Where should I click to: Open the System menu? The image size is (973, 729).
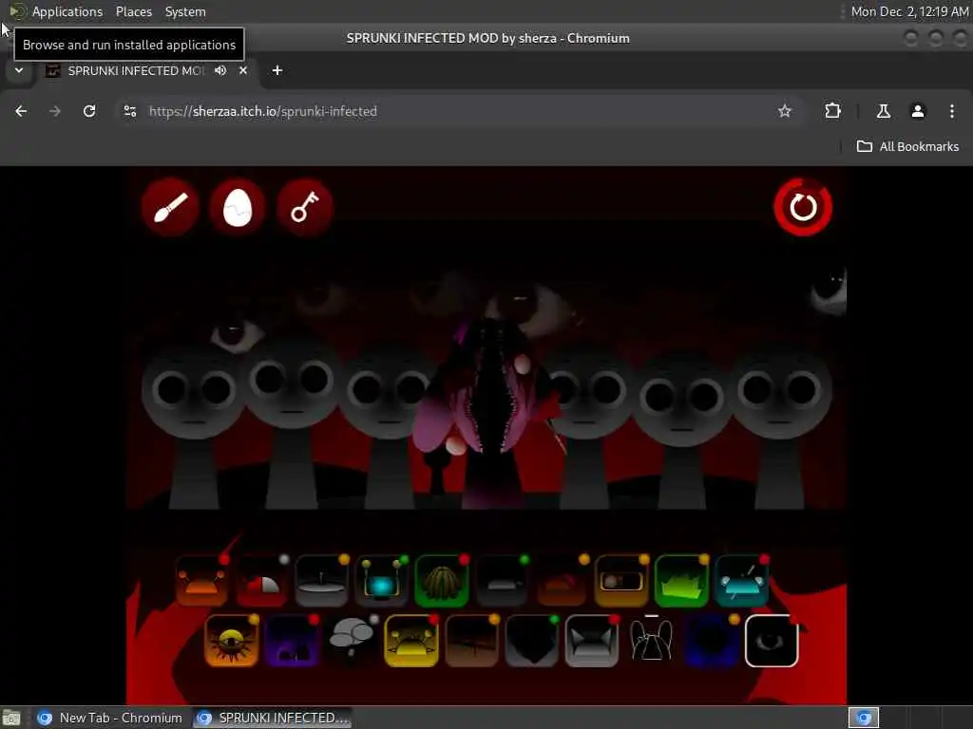pyautogui.click(x=185, y=11)
